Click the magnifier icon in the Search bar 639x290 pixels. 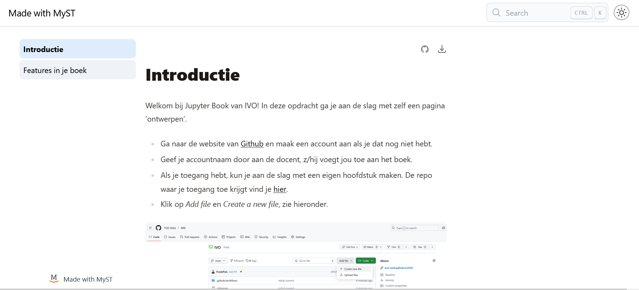point(496,13)
